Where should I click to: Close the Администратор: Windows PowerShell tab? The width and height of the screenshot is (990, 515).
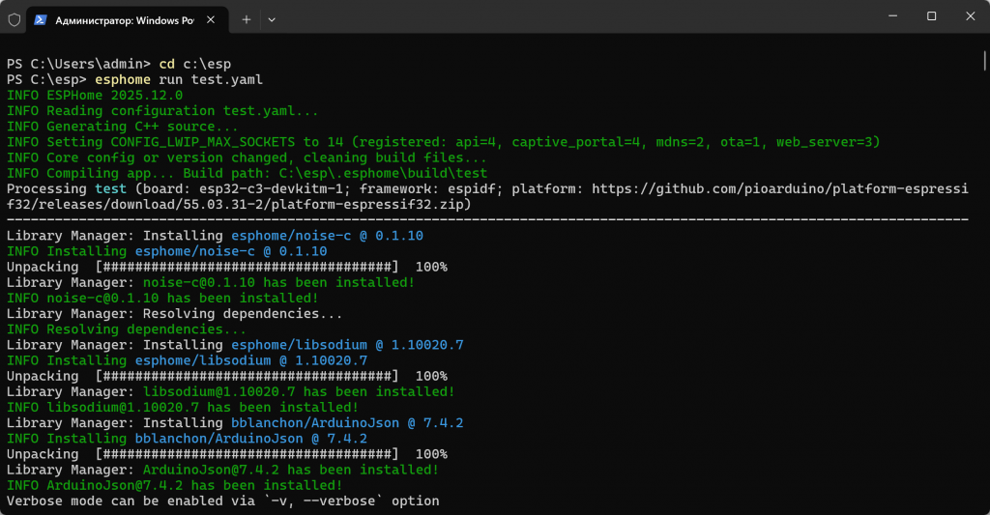[212, 18]
